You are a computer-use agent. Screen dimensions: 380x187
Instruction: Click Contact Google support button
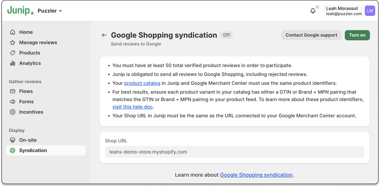tap(311, 35)
